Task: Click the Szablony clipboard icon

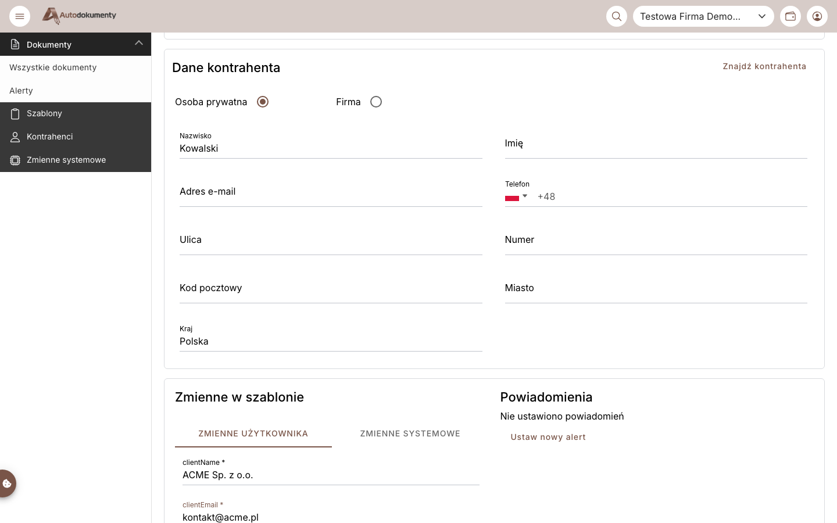Action: (x=15, y=113)
